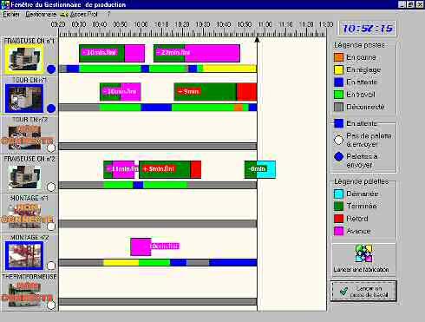Click the current-time arrow marker on the ruler
Viewport: 425px width, 322px height.
click(x=257, y=39)
